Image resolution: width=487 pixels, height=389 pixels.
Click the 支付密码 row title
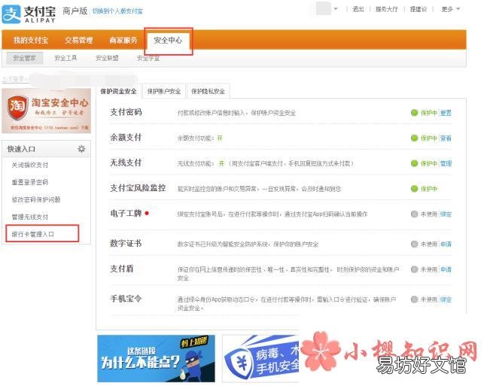126,112
